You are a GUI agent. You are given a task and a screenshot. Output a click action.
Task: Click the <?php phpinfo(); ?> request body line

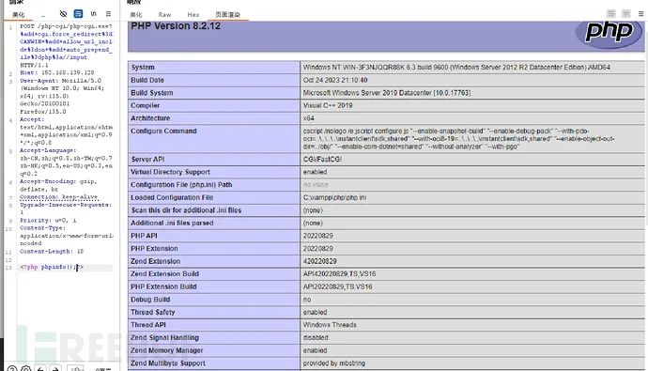pyautogui.click(x=52, y=268)
